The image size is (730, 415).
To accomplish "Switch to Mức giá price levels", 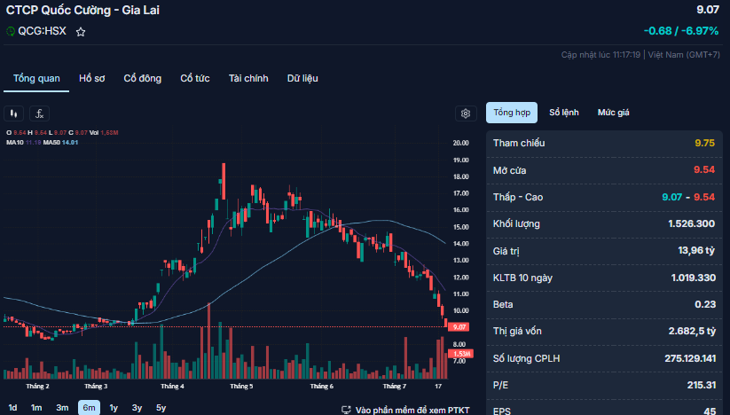I will tap(613, 113).
